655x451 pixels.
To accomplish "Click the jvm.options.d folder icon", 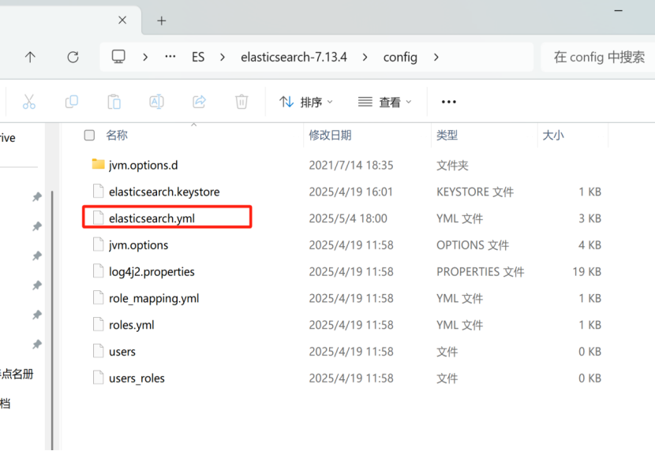I will pos(98,164).
